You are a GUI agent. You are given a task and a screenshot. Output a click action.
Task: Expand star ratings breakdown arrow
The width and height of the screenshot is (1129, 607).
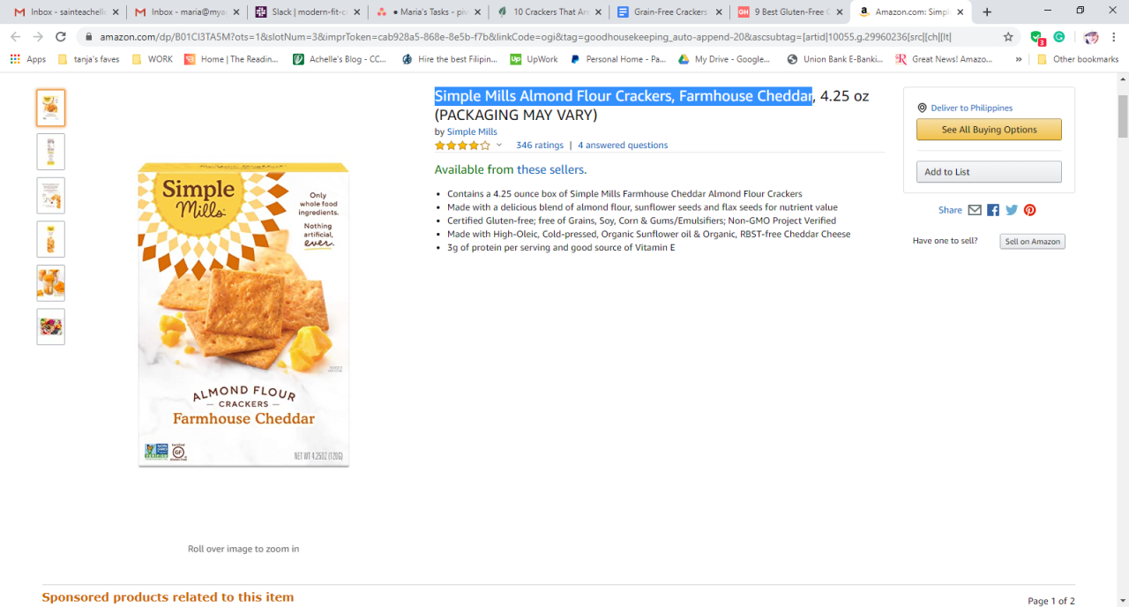pyautogui.click(x=498, y=145)
